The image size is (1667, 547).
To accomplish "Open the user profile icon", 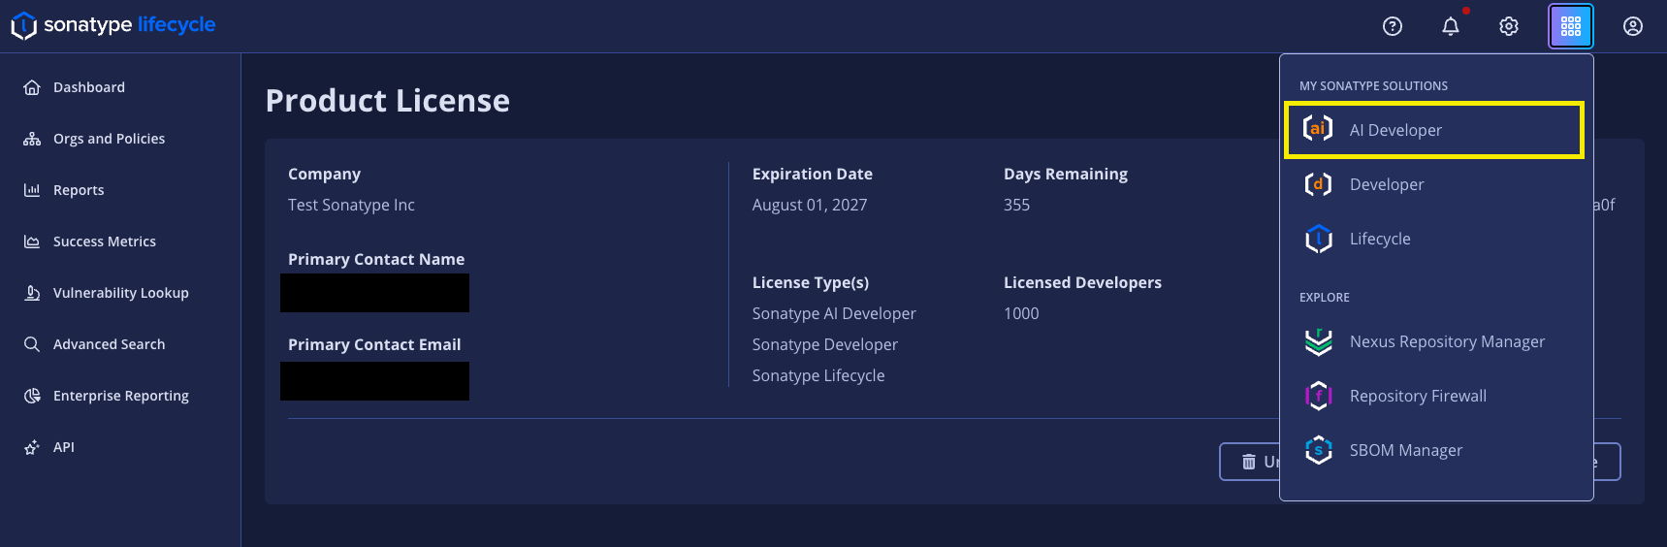I will (x=1633, y=26).
